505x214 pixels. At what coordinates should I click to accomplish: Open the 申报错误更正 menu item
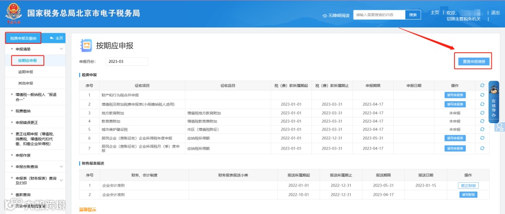click(27, 123)
